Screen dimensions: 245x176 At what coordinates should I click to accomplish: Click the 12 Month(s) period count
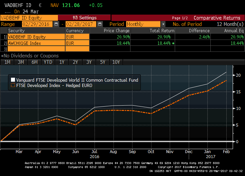point(230,24)
